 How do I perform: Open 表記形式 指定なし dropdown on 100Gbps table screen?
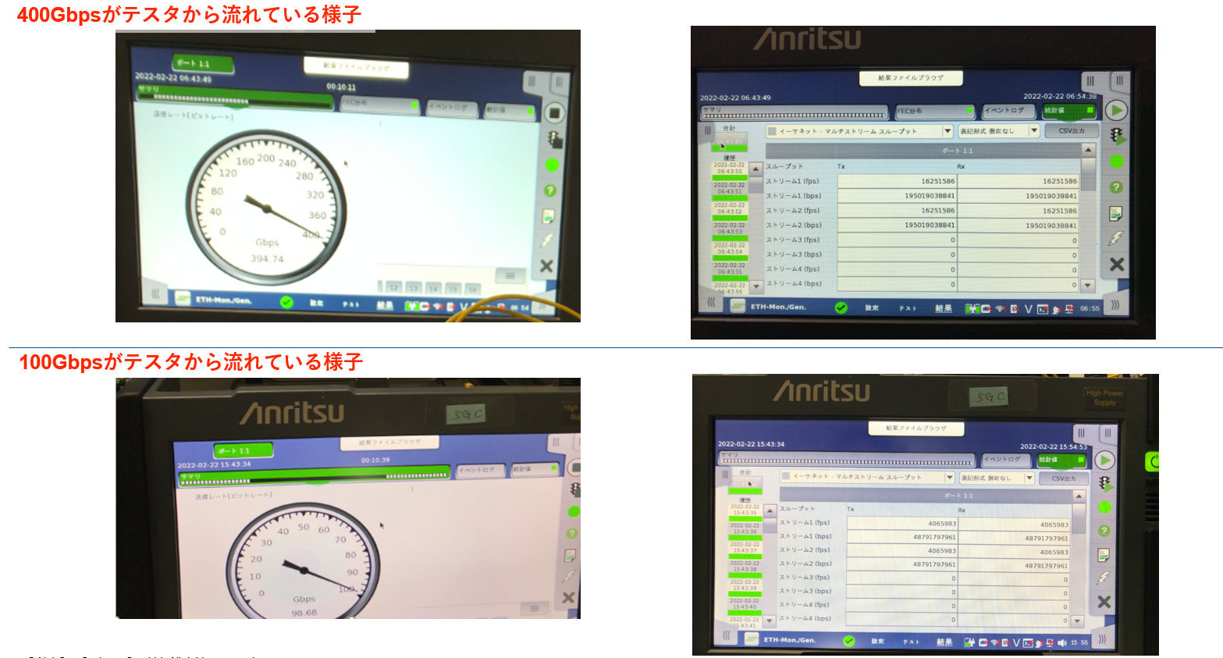(997, 478)
